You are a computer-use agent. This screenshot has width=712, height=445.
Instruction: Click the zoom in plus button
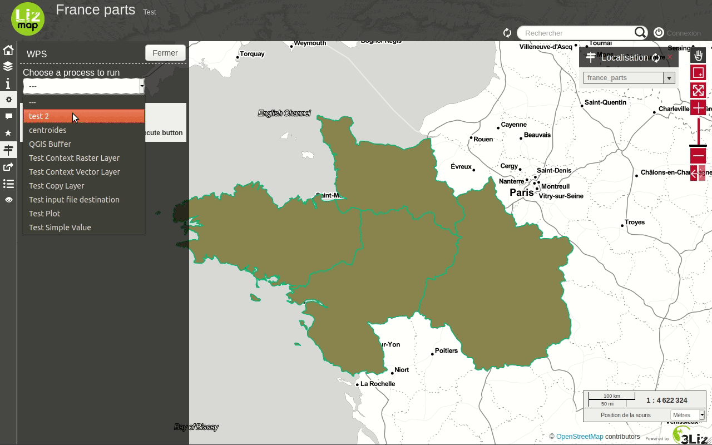tap(698, 108)
